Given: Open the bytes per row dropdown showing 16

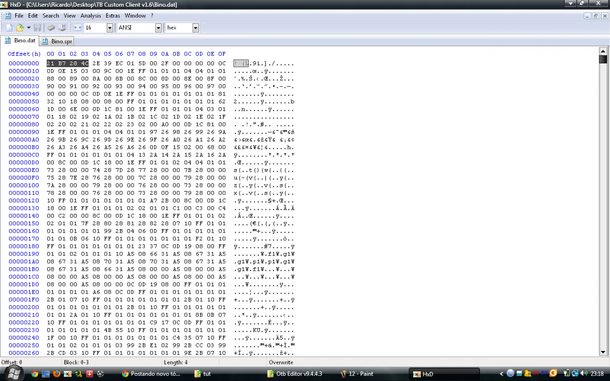Looking at the screenshot, I should pyautogui.click(x=110, y=28).
